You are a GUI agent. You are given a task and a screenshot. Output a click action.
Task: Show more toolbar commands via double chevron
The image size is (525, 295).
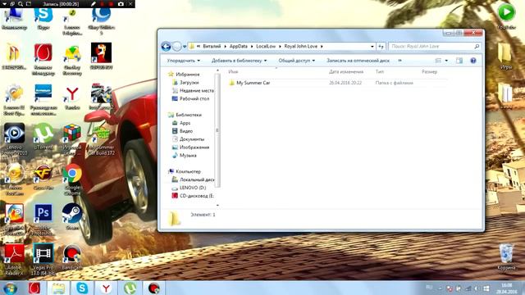(x=399, y=61)
